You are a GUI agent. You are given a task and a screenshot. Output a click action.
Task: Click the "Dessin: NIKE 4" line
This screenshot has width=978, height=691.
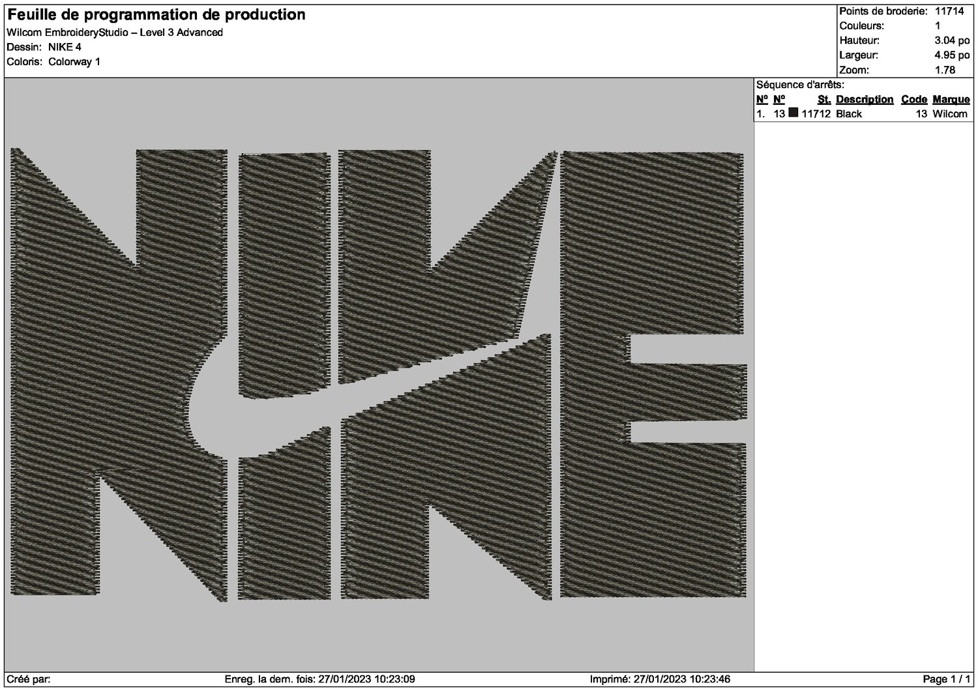tap(44, 47)
